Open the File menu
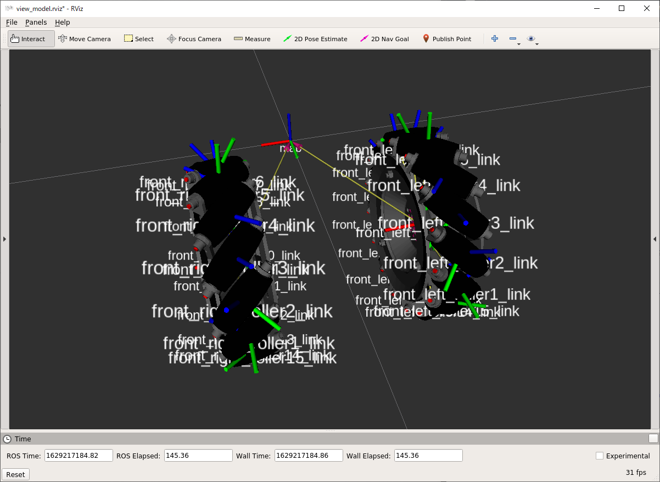Viewport: 660px width, 482px height. 12,23
